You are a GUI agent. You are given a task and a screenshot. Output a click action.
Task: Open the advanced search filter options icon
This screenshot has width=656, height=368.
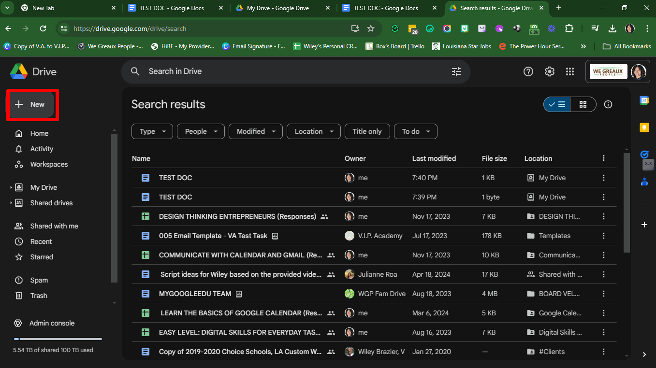456,71
